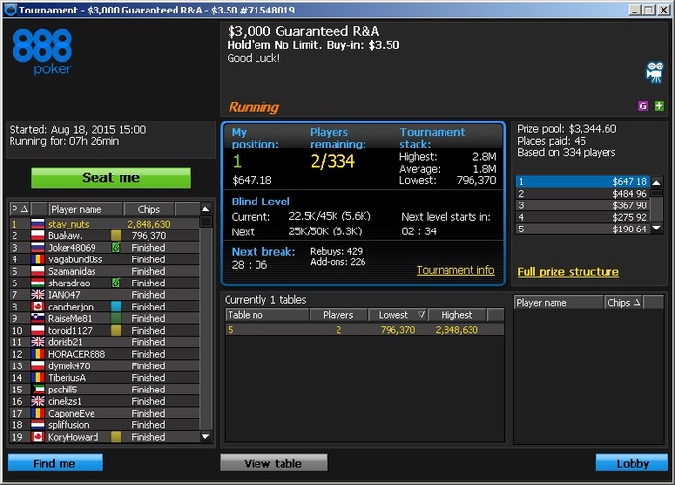
Task: Select fourth place prize $275.92
Action: click(582, 217)
